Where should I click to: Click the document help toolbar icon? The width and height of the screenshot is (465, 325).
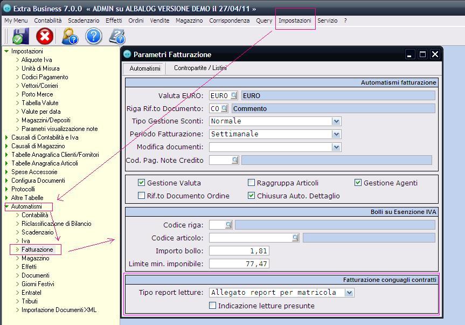pyautogui.click(x=117, y=36)
